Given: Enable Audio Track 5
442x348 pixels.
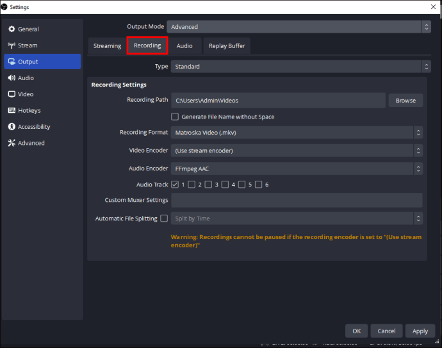Looking at the screenshot, I should point(242,185).
